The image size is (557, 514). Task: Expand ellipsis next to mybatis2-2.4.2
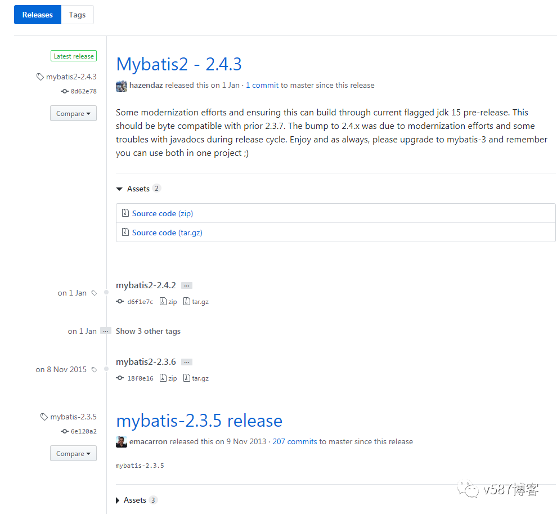[186, 285]
